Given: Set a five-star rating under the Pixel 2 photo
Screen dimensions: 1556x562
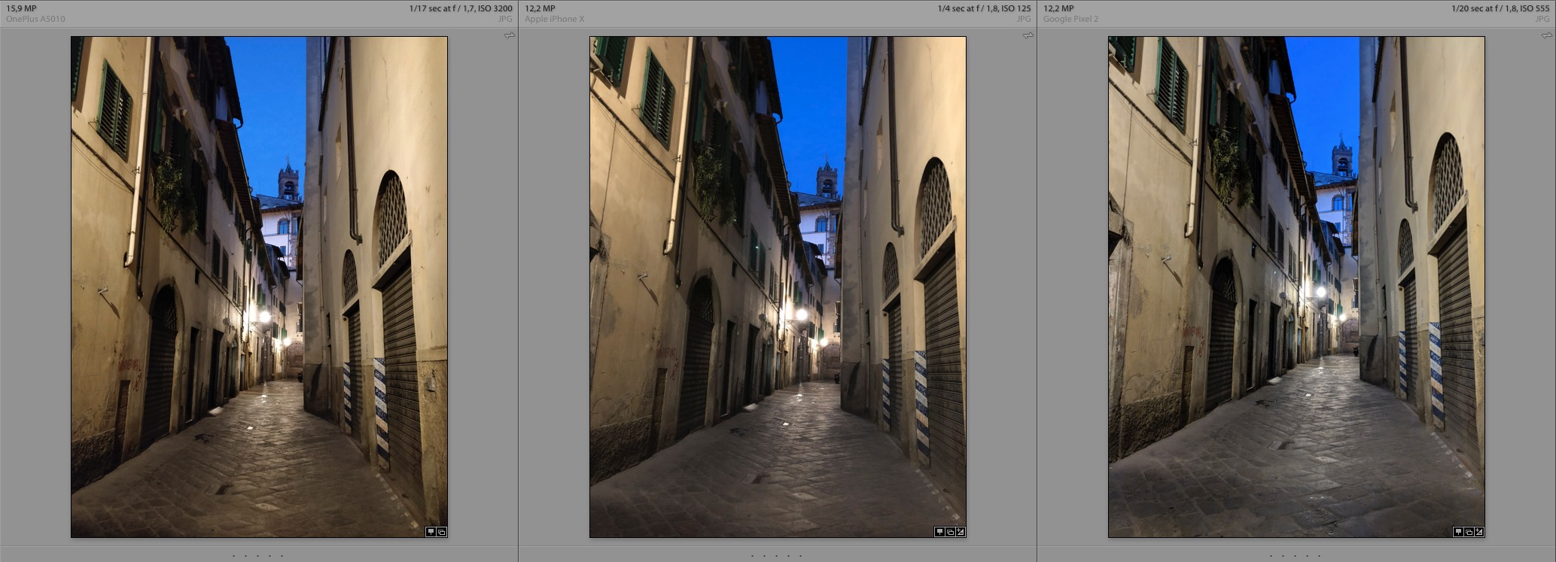Looking at the screenshot, I should [1320, 556].
